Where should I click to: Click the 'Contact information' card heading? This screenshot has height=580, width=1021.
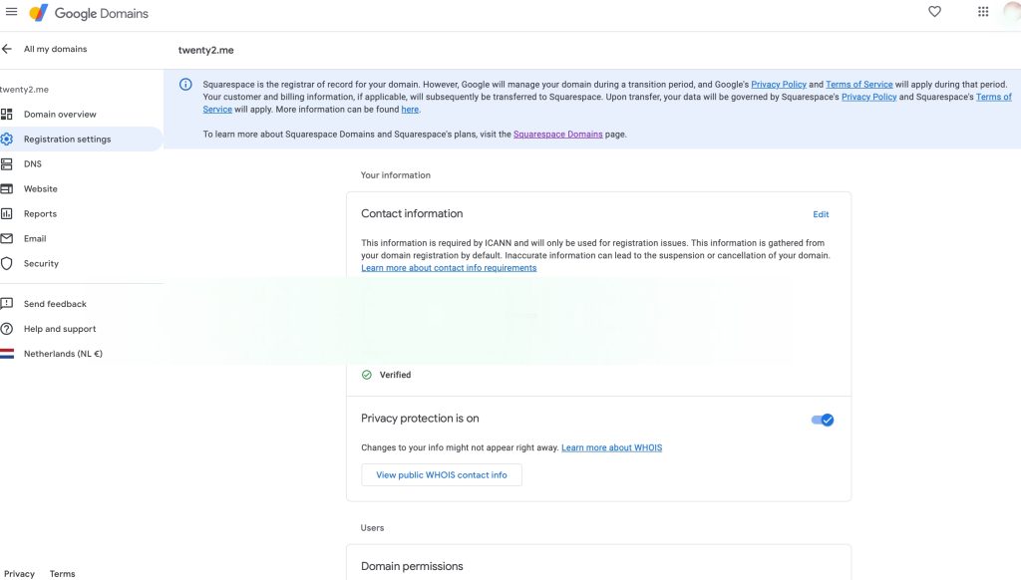[412, 213]
